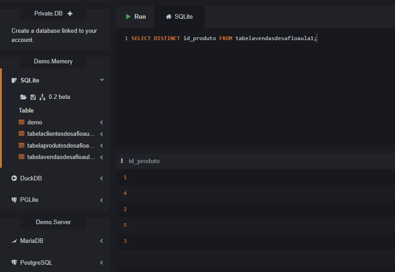Click the tabelaclientesdesafioau table grid icon
The height and width of the screenshot is (272, 395).
(x=22, y=134)
